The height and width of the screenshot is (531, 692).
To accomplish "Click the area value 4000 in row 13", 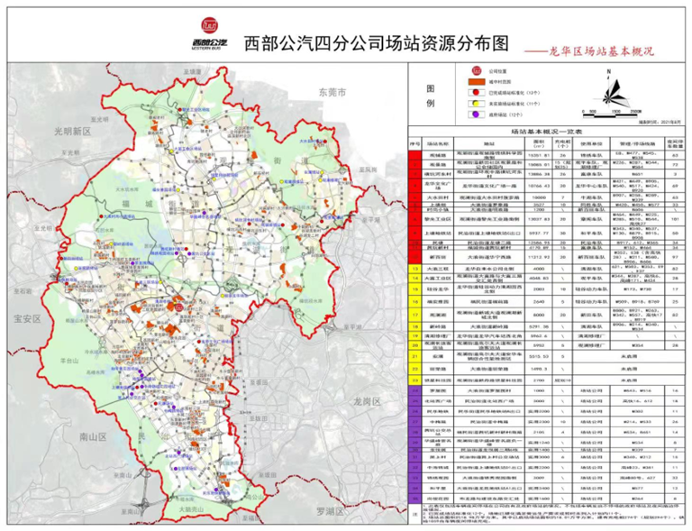I will tap(539, 269).
